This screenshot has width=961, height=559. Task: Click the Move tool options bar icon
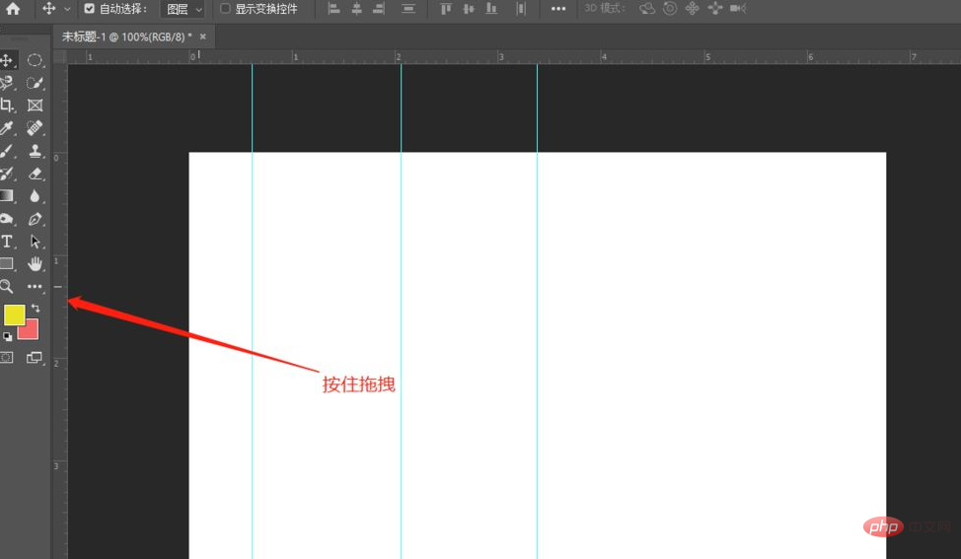(x=49, y=9)
